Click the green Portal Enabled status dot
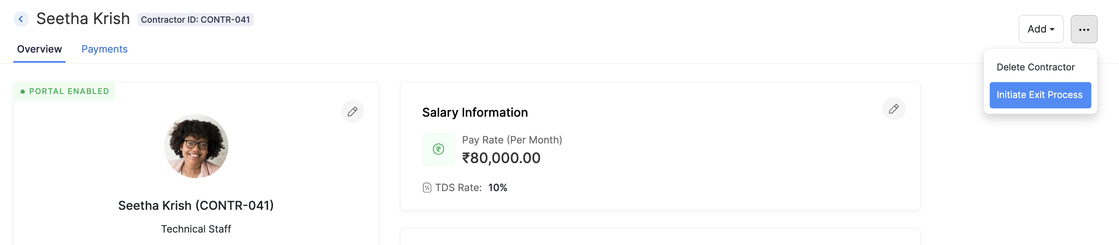 coord(23,91)
